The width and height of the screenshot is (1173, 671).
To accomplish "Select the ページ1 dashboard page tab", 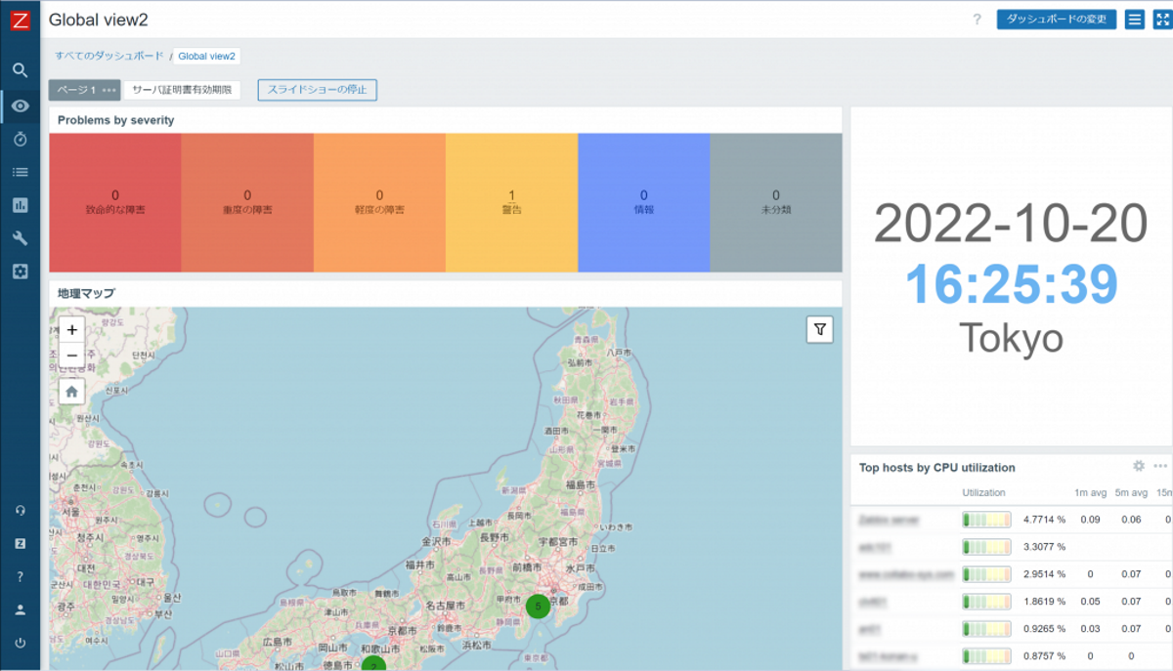I will (75, 90).
